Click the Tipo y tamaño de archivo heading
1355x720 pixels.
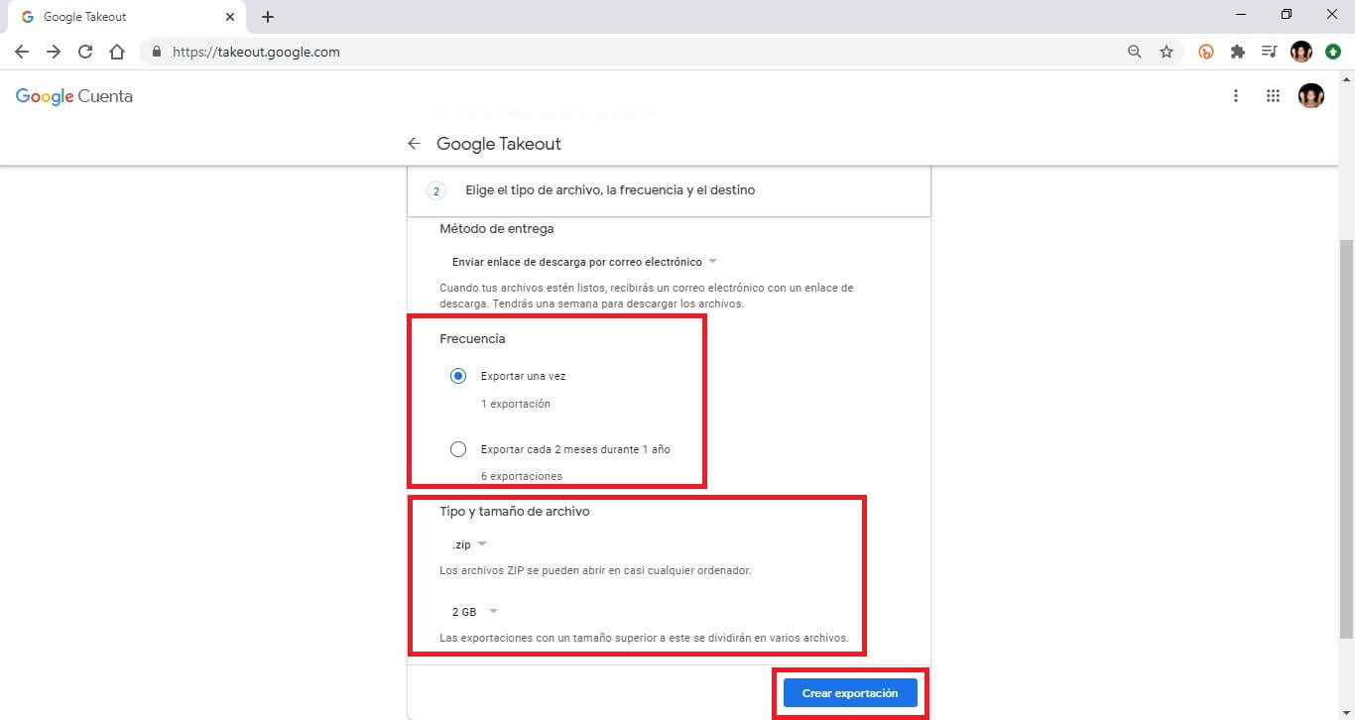click(515, 512)
